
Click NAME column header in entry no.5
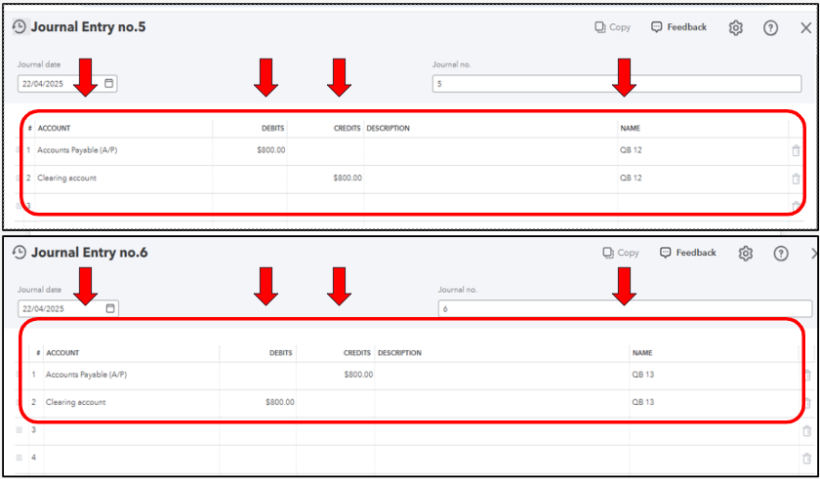(x=631, y=129)
